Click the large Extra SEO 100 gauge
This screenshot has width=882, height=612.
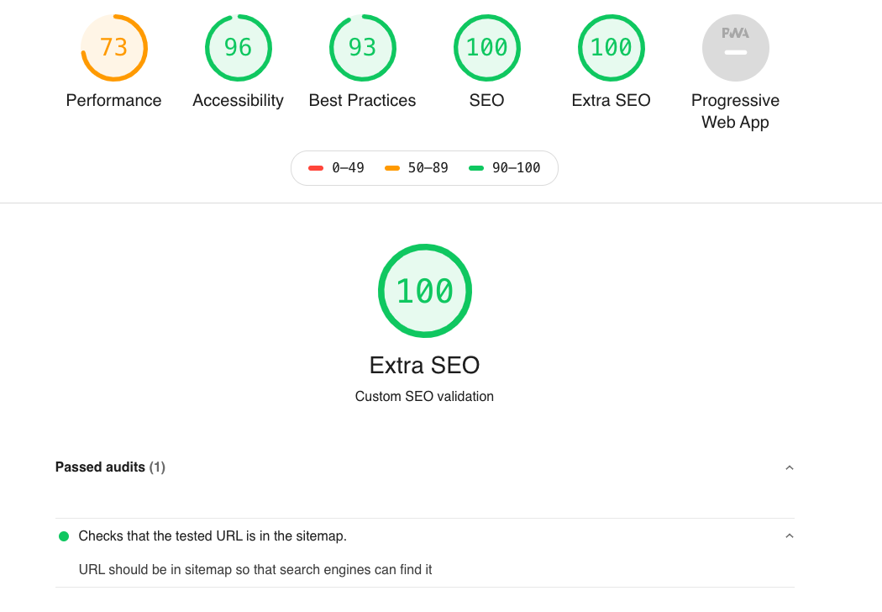(x=425, y=291)
